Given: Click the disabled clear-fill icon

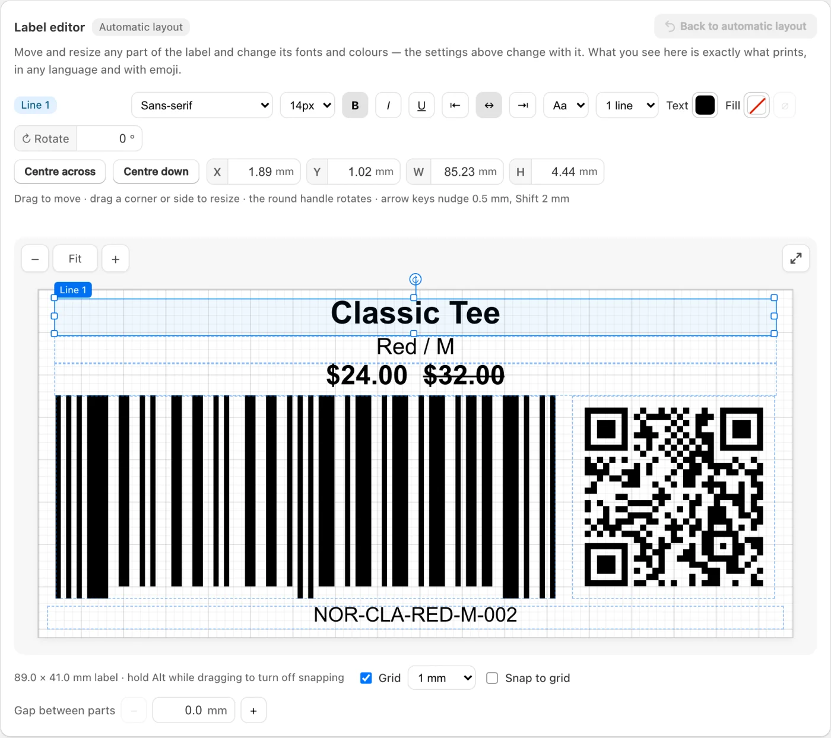Looking at the screenshot, I should (x=785, y=106).
